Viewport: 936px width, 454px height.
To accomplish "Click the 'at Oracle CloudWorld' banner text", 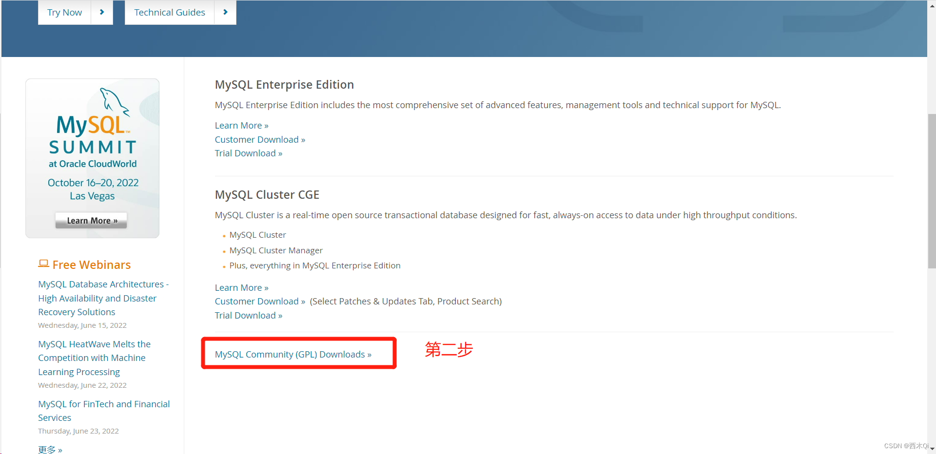I will (x=93, y=164).
